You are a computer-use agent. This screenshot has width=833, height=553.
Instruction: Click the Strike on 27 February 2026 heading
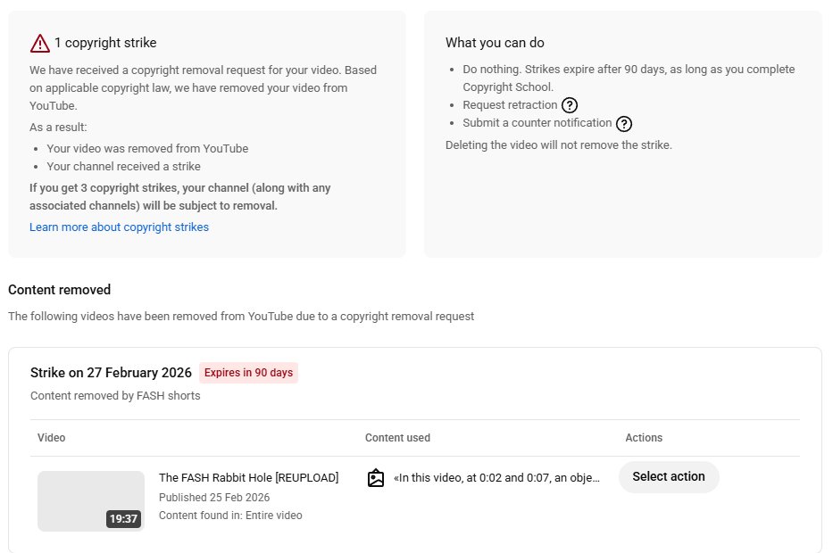point(111,373)
